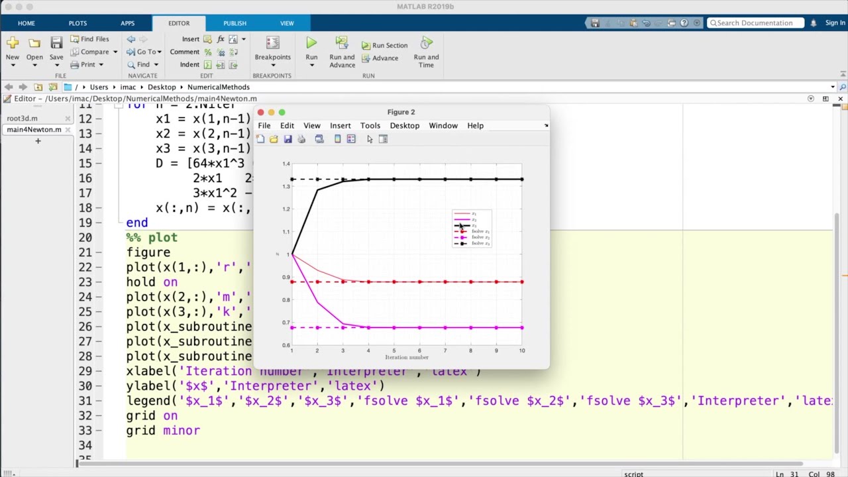Viewport: 848px width, 477px height.
Task: Click the New file icon
Action: (x=12, y=43)
